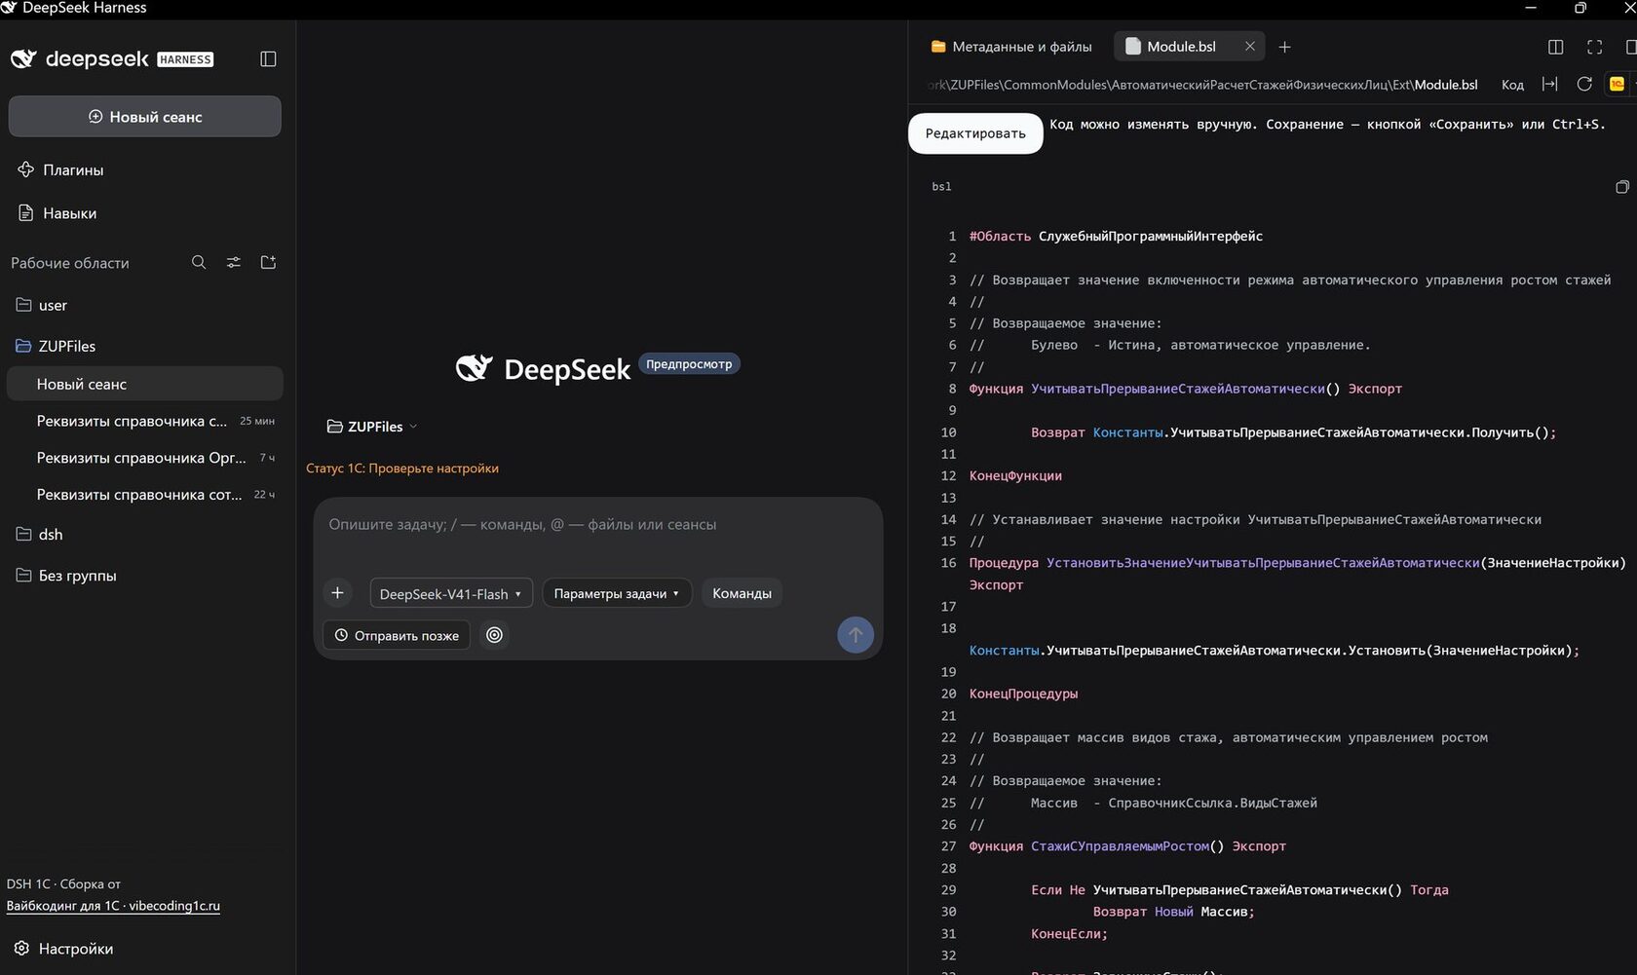Screen dimensions: 1637x975
Task: Start a new session with Новый сеанс button
Action: click(145, 117)
